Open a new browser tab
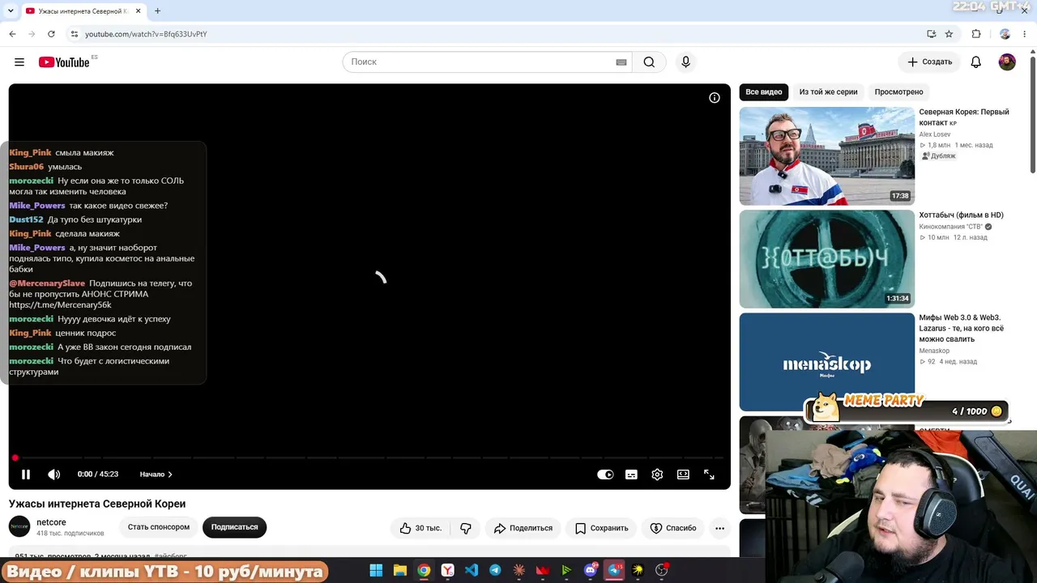 [x=157, y=11]
